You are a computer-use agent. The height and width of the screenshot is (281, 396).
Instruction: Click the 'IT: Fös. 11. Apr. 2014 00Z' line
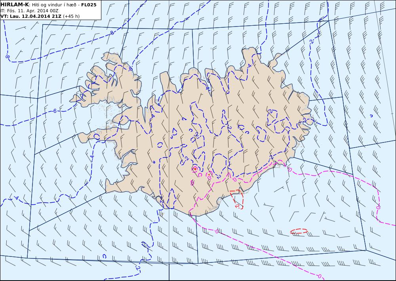click(29, 11)
